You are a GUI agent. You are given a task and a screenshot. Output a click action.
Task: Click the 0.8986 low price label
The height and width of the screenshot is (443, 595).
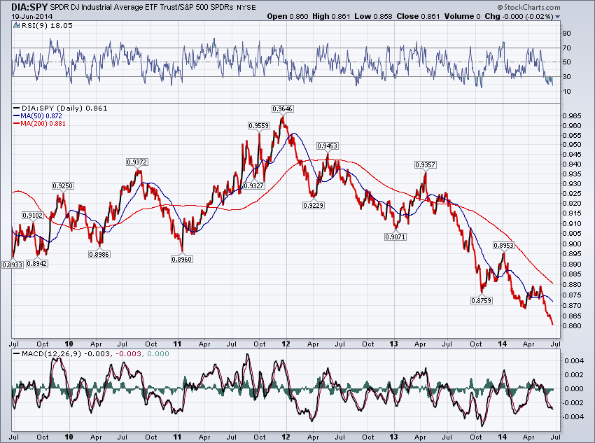(x=99, y=254)
